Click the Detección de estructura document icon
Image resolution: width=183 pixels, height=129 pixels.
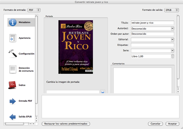[13, 69]
